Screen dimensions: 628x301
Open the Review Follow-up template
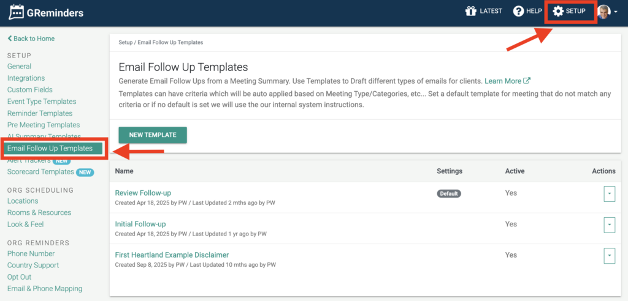[x=143, y=193]
